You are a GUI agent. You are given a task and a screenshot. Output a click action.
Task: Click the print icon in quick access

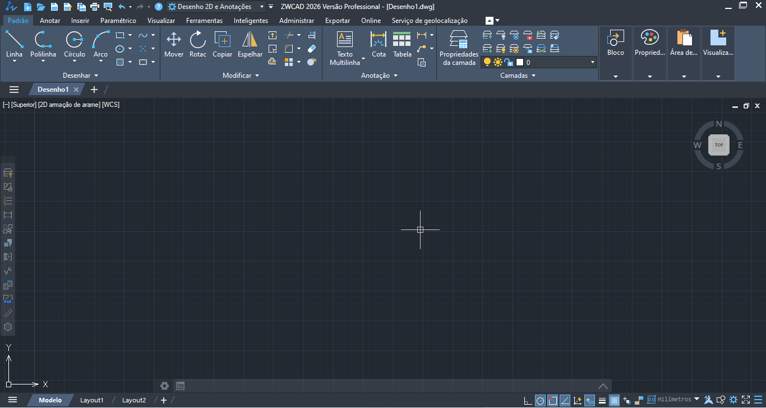pyautogui.click(x=94, y=7)
